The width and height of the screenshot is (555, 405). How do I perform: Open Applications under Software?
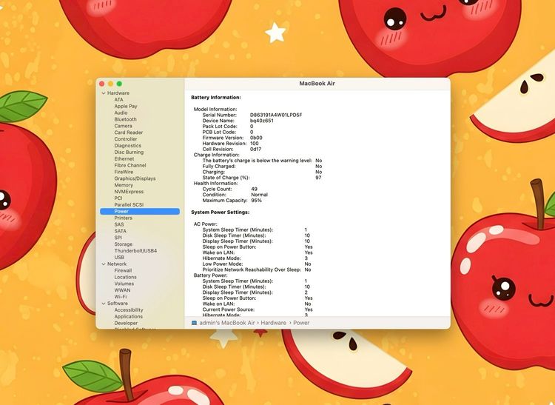point(129,316)
